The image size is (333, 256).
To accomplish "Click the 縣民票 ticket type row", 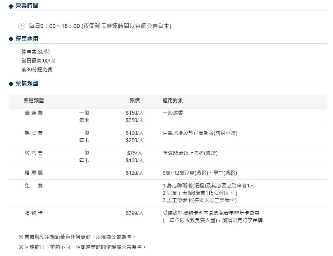I will [x=168, y=137].
